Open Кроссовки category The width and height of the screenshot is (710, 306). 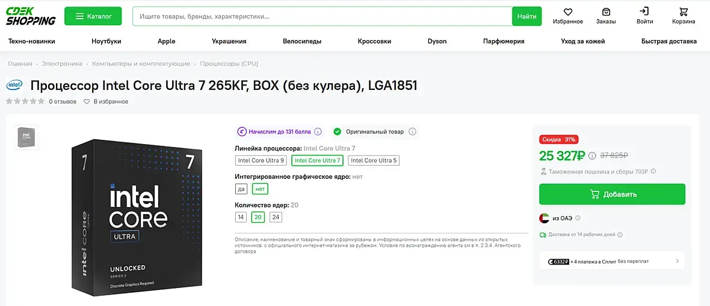(x=374, y=41)
